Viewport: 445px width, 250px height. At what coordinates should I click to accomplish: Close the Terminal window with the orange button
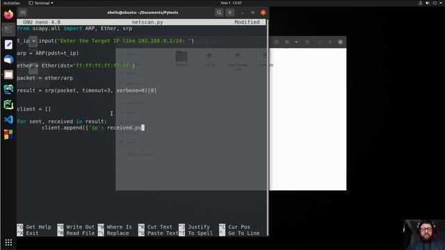[263, 12]
